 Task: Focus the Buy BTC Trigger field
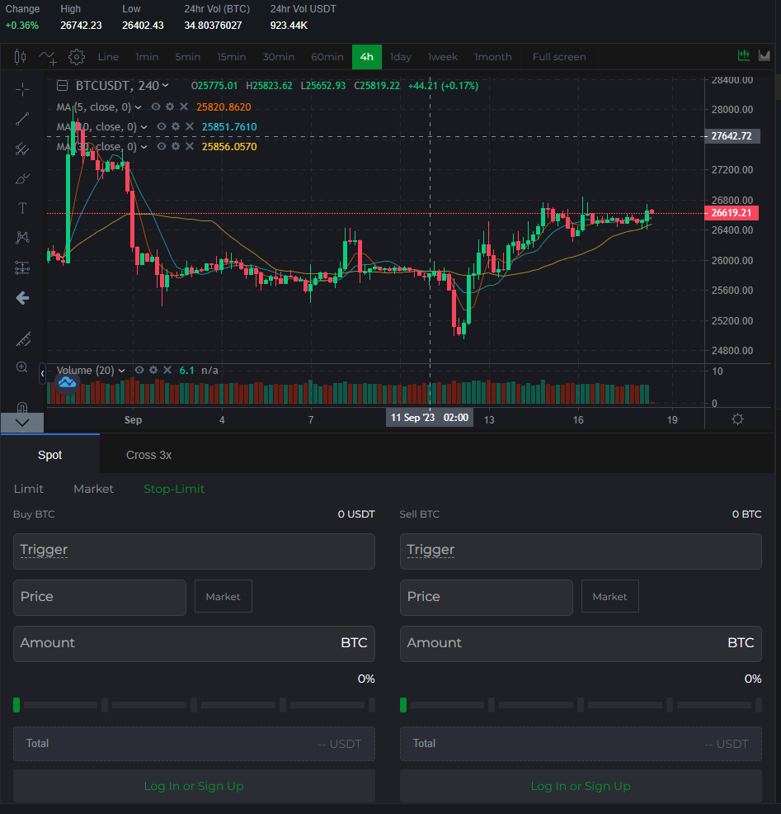click(x=194, y=551)
